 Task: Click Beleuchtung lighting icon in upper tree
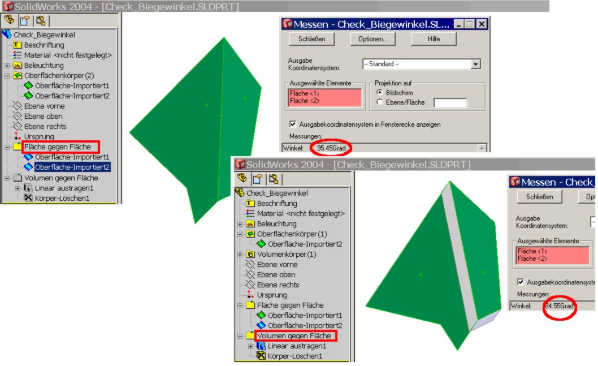(x=18, y=65)
